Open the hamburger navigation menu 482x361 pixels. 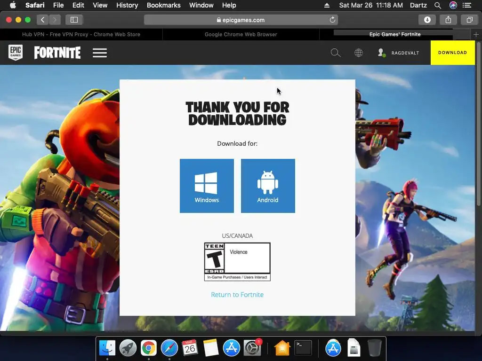[x=100, y=53]
